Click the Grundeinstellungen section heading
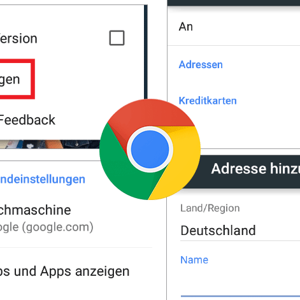This screenshot has width=300, height=300. click(x=43, y=179)
